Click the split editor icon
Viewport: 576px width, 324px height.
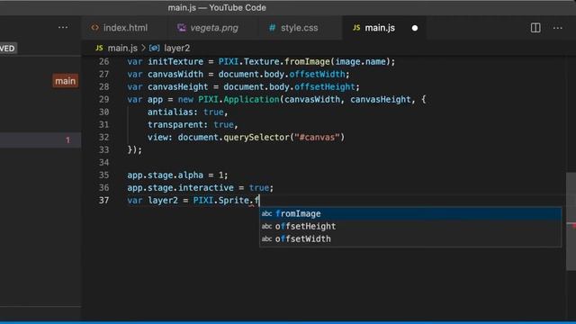pos(535,28)
